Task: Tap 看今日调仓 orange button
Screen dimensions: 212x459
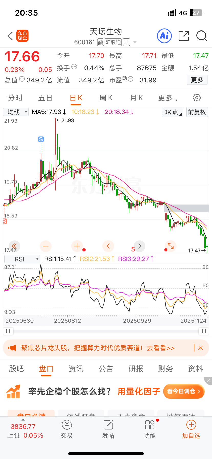Action: (x=184, y=391)
